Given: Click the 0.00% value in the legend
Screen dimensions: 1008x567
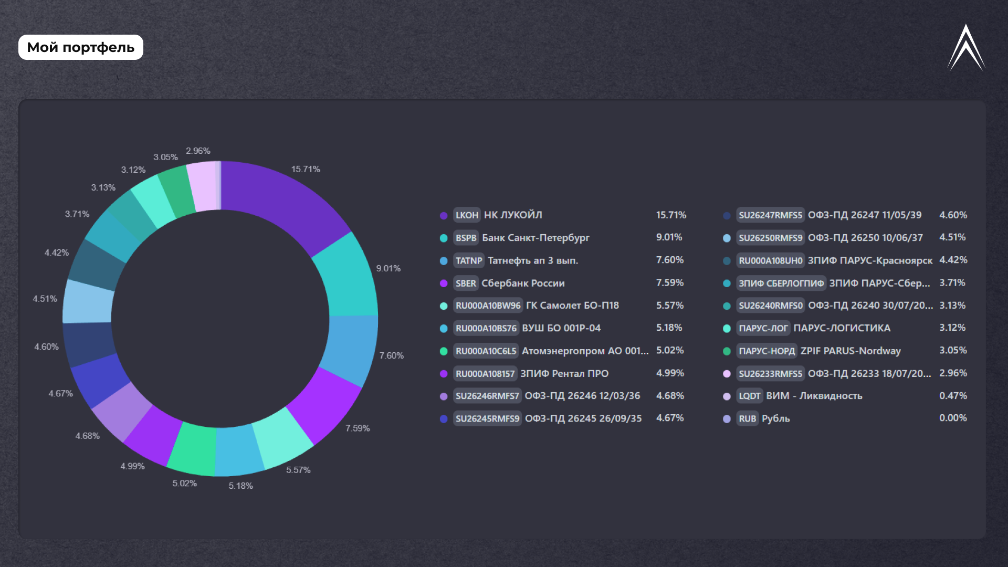Looking at the screenshot, I should (953, 418).
